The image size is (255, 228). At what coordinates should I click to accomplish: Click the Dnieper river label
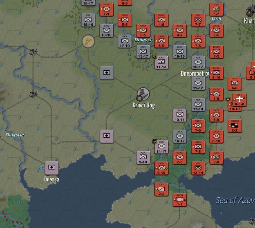[143, 40]
